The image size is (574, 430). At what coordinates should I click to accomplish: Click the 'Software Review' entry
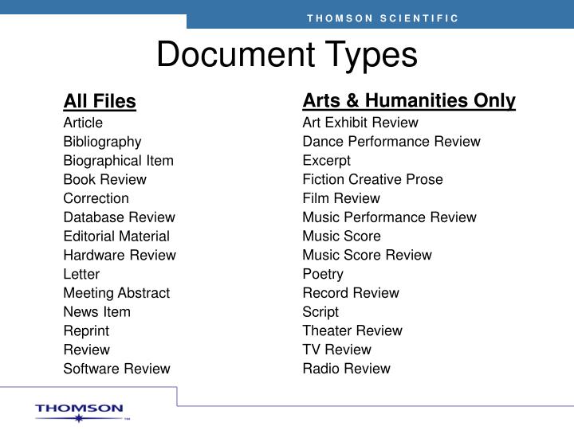[x=116, y=369]
